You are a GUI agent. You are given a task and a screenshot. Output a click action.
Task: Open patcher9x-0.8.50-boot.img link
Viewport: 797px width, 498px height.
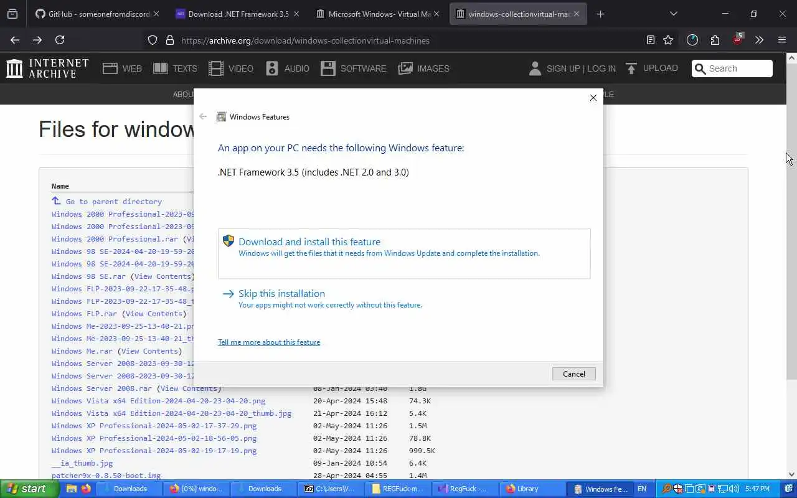coord(106,476)
